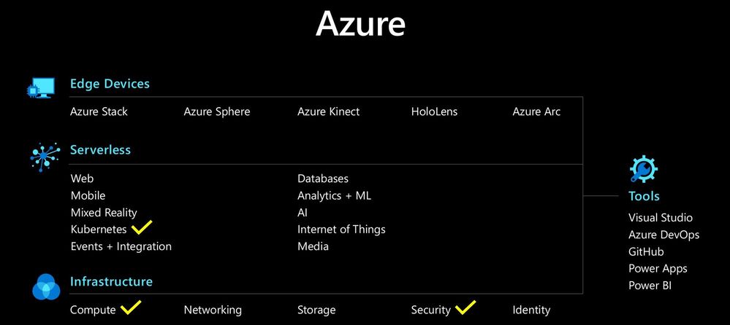Click Visual Studio under Tools
The width and height of the screenshot is (730, 325).
point(661,218)
